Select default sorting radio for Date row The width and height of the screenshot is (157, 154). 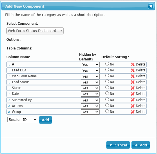(107, 93)
